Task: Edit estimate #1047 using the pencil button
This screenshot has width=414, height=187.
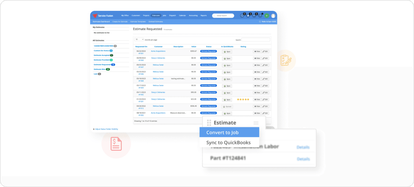Action: point(265,65)
